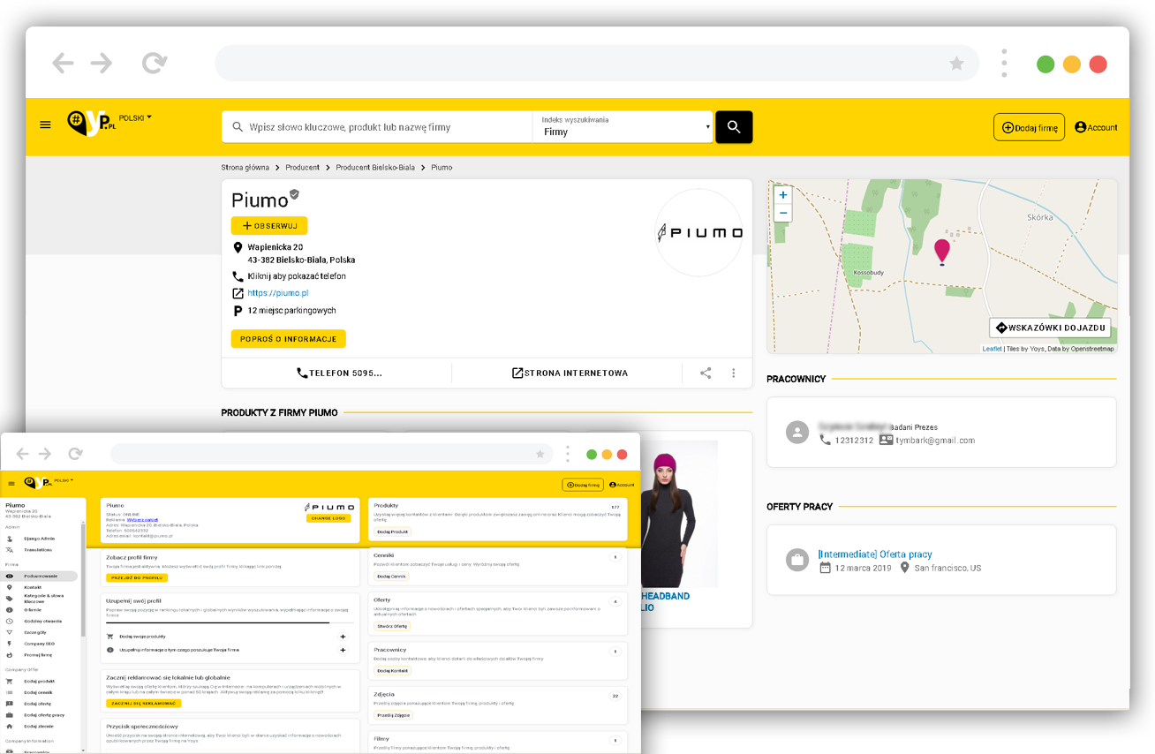Screen dimensions: 1155x754
Task: Open three-dot browser menu in large window
Action: pos(1004,64)
